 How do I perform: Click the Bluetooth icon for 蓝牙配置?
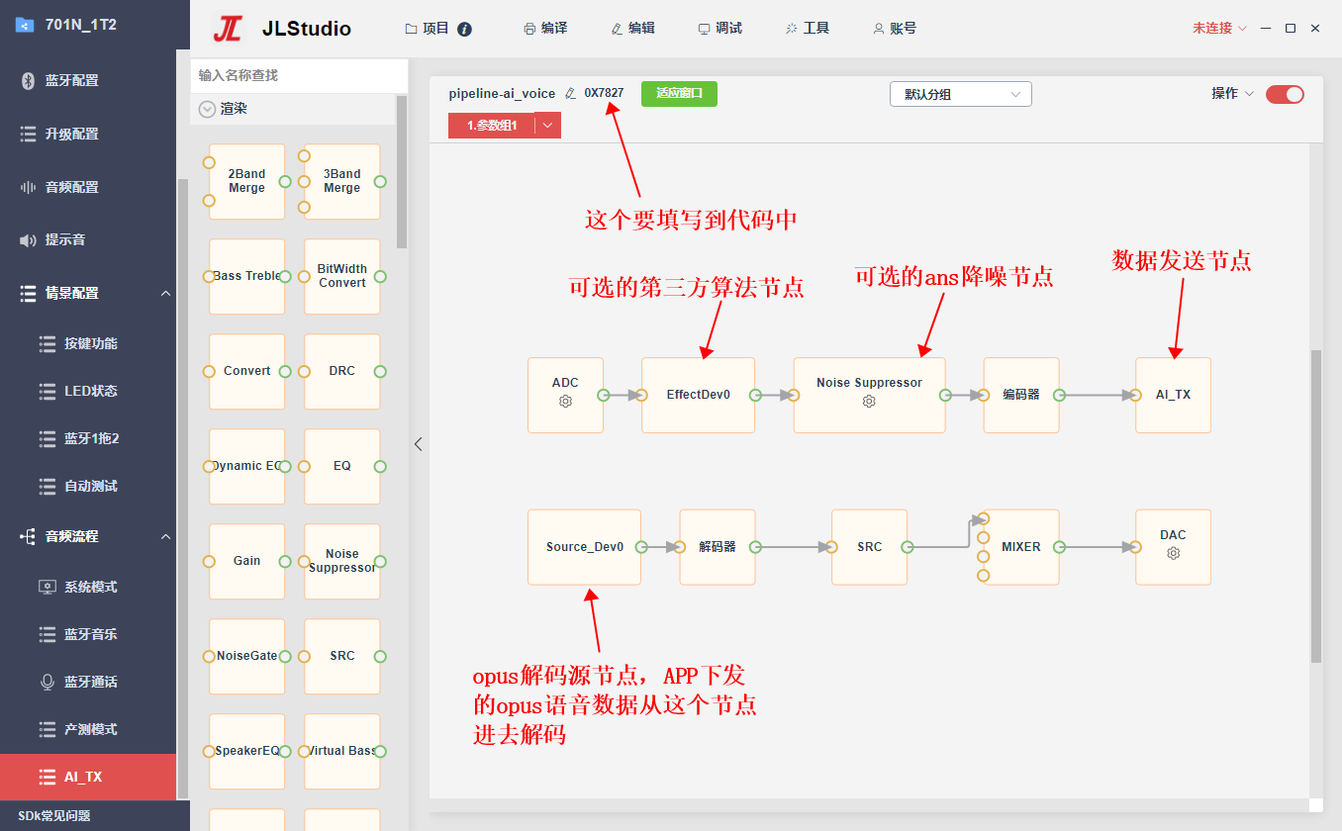[28, 80]
